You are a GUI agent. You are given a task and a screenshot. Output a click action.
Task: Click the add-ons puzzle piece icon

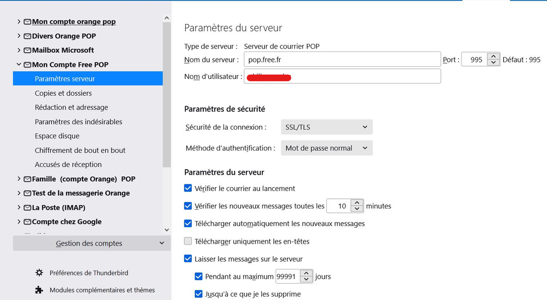pos(39,290)
